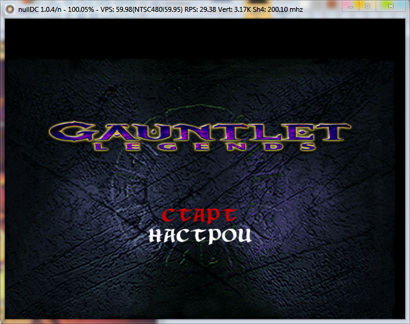Select the red СТАРТ menu option

pos(199,215)
